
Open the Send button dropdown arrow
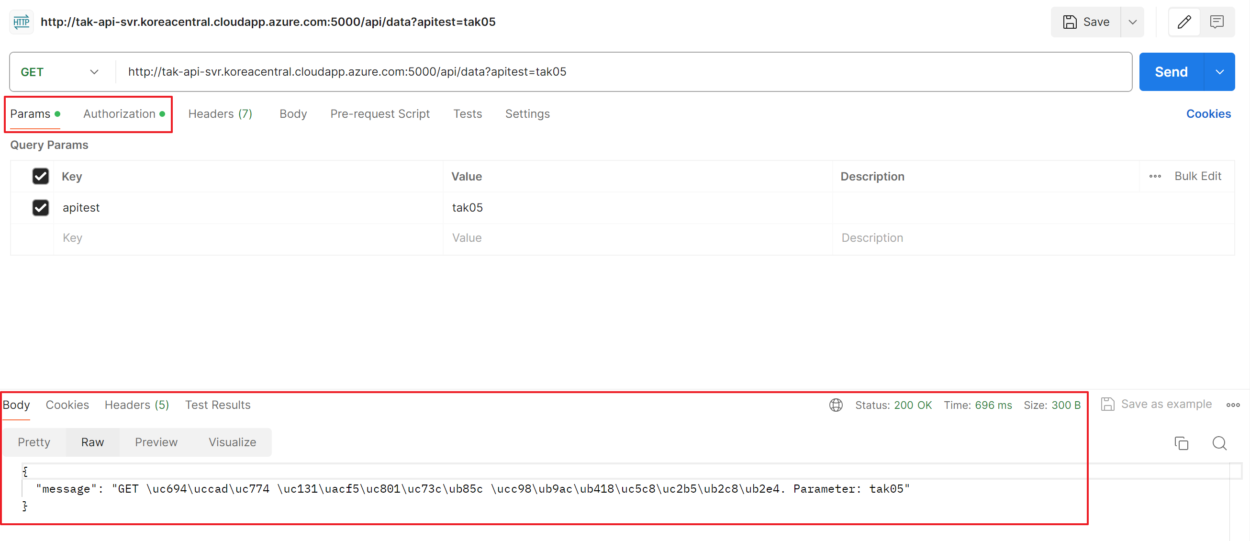[1219, 72]
